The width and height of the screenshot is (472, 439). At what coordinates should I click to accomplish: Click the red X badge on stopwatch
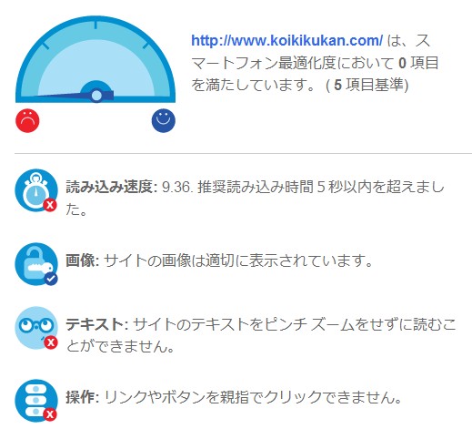50,205
